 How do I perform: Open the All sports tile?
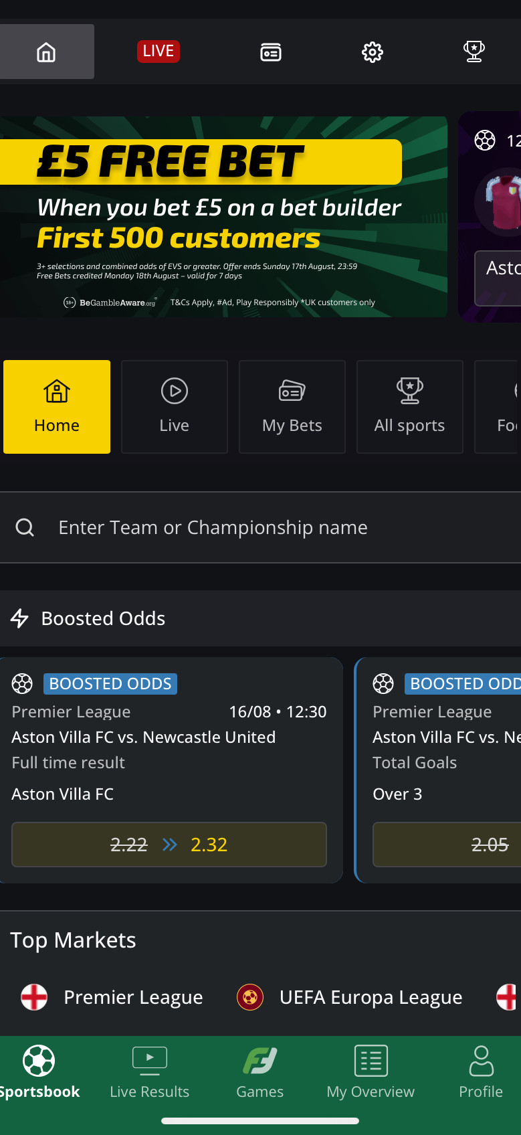pyautogui.click(x=410, y=407)
